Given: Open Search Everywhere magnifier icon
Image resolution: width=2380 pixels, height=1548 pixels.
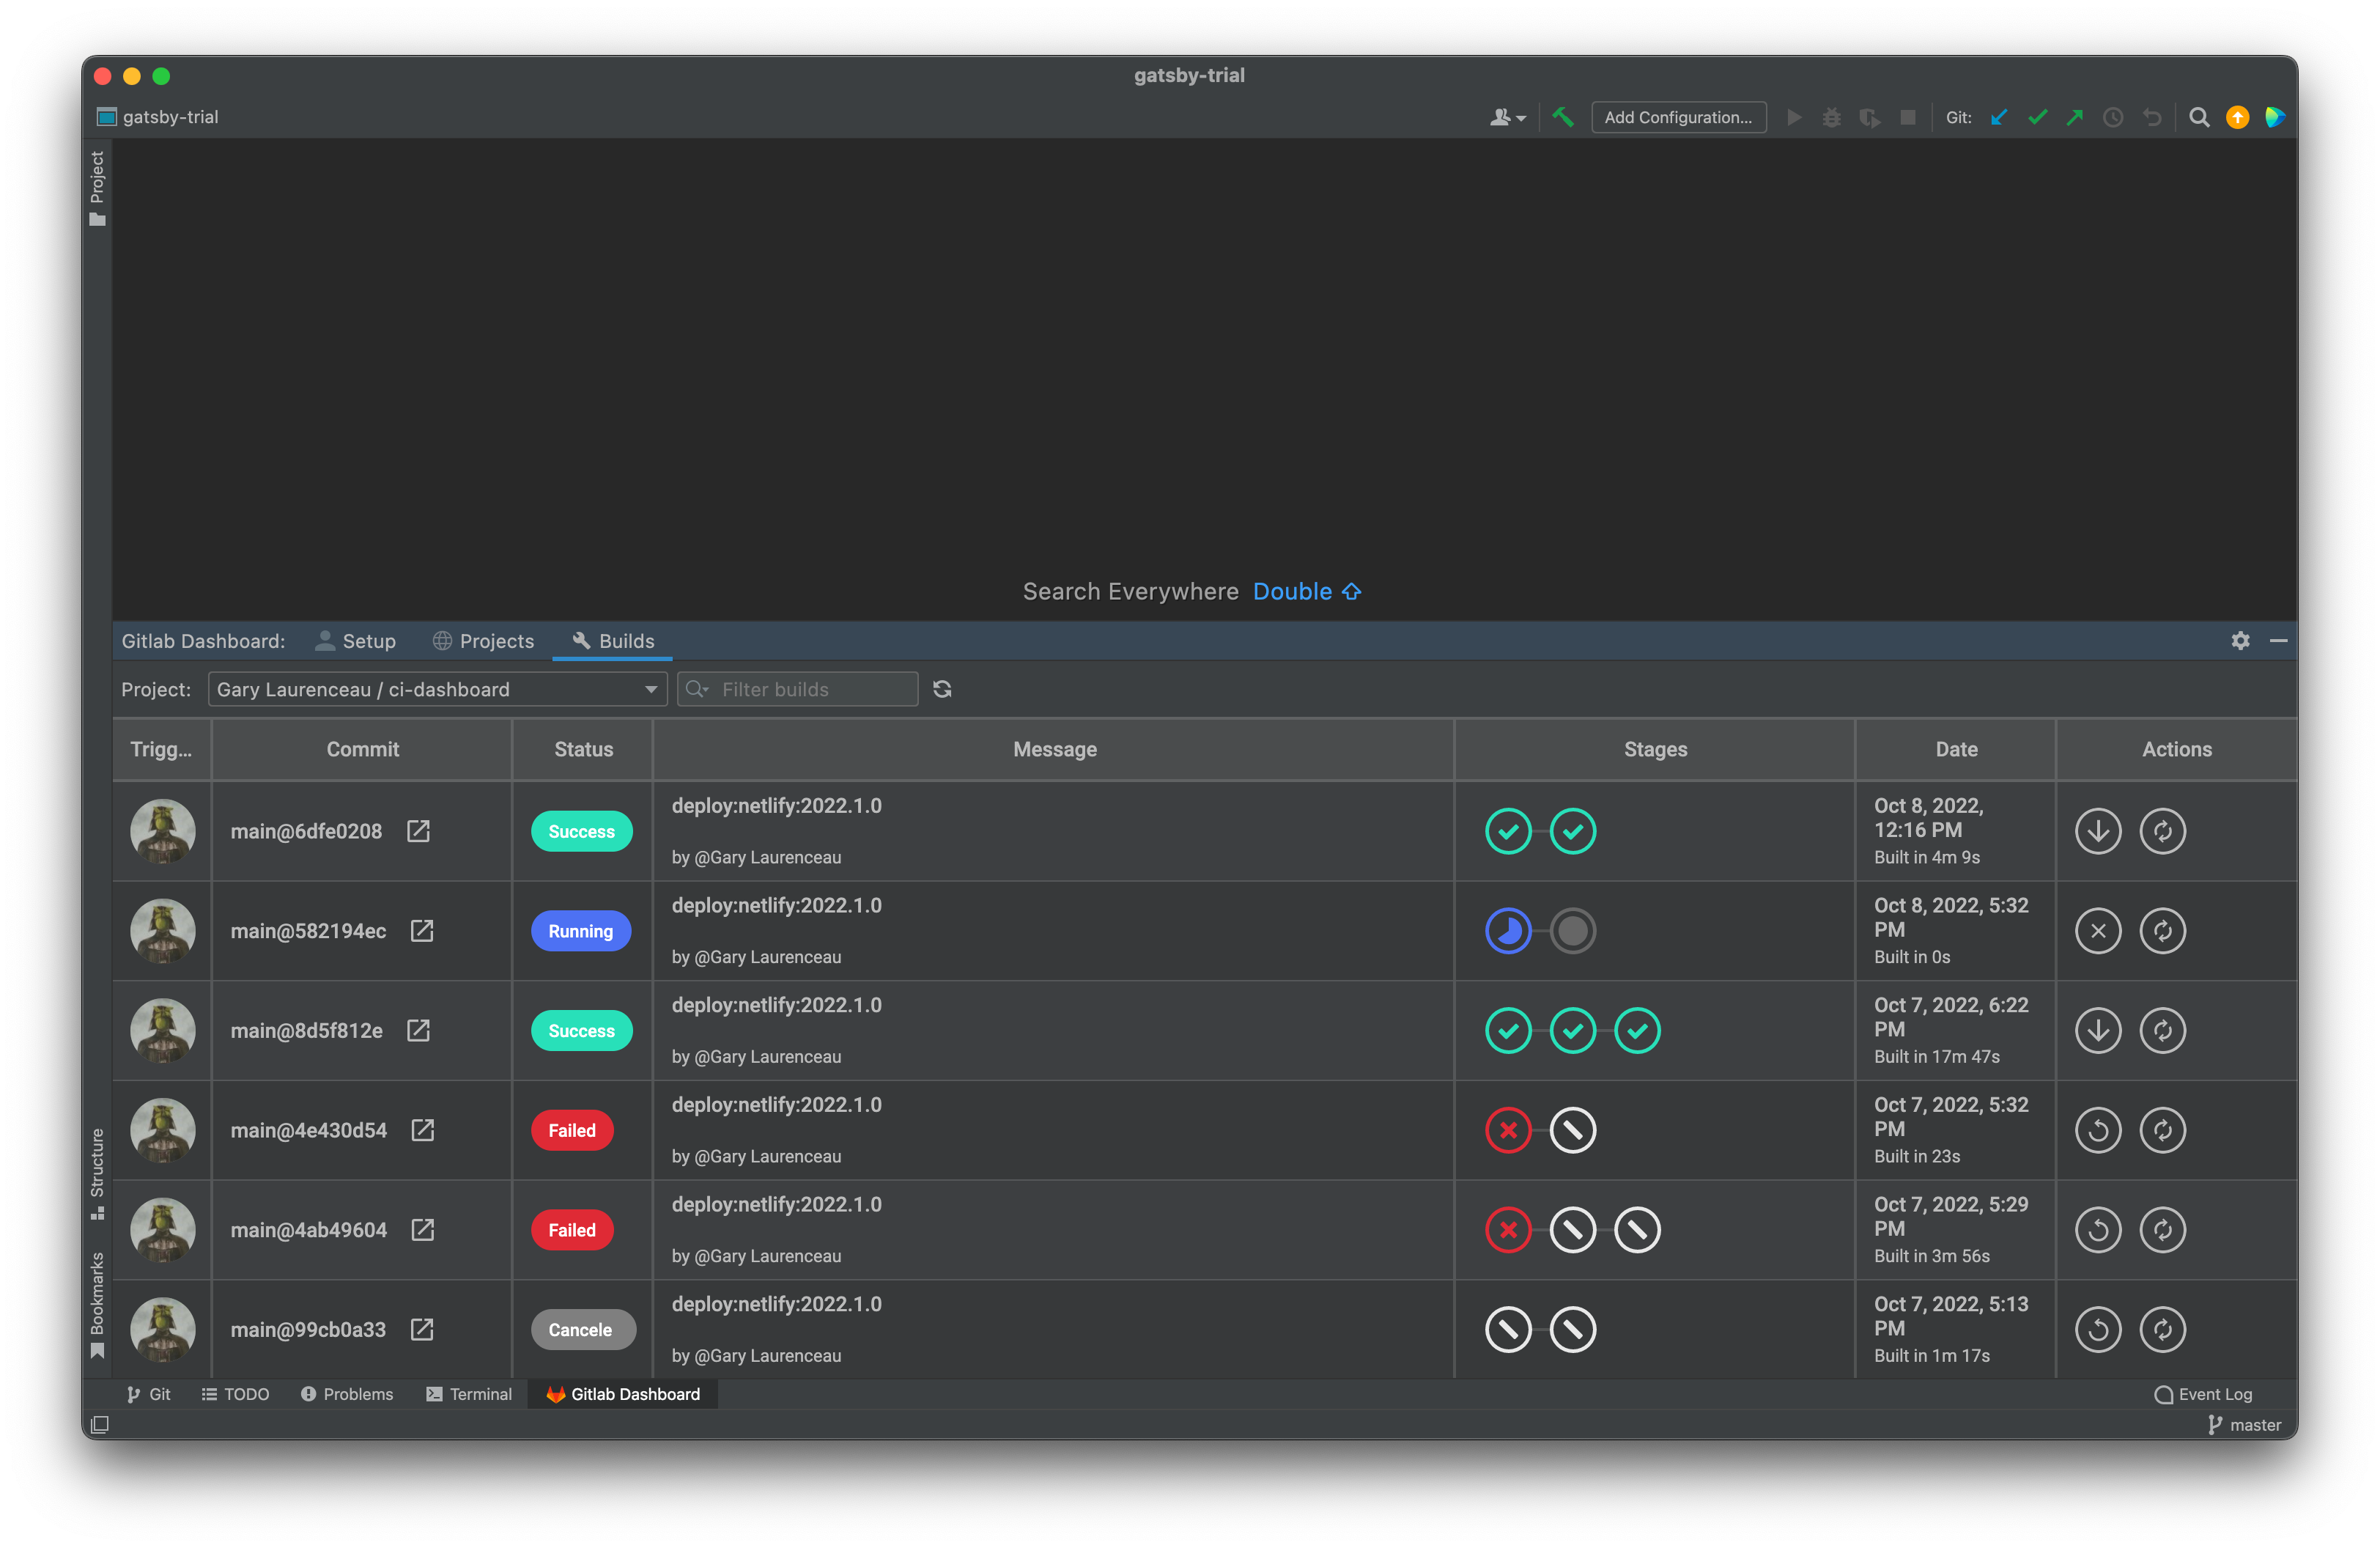Looking at the screenshot, I should 2199,117.
